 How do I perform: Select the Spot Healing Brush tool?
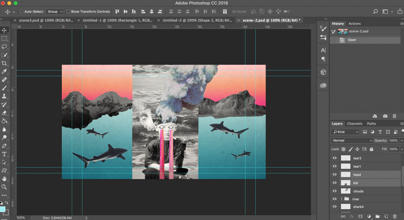pyautogui.click(x=4, y=80)
